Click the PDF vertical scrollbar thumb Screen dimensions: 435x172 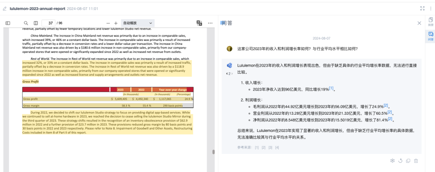(213, 152)
